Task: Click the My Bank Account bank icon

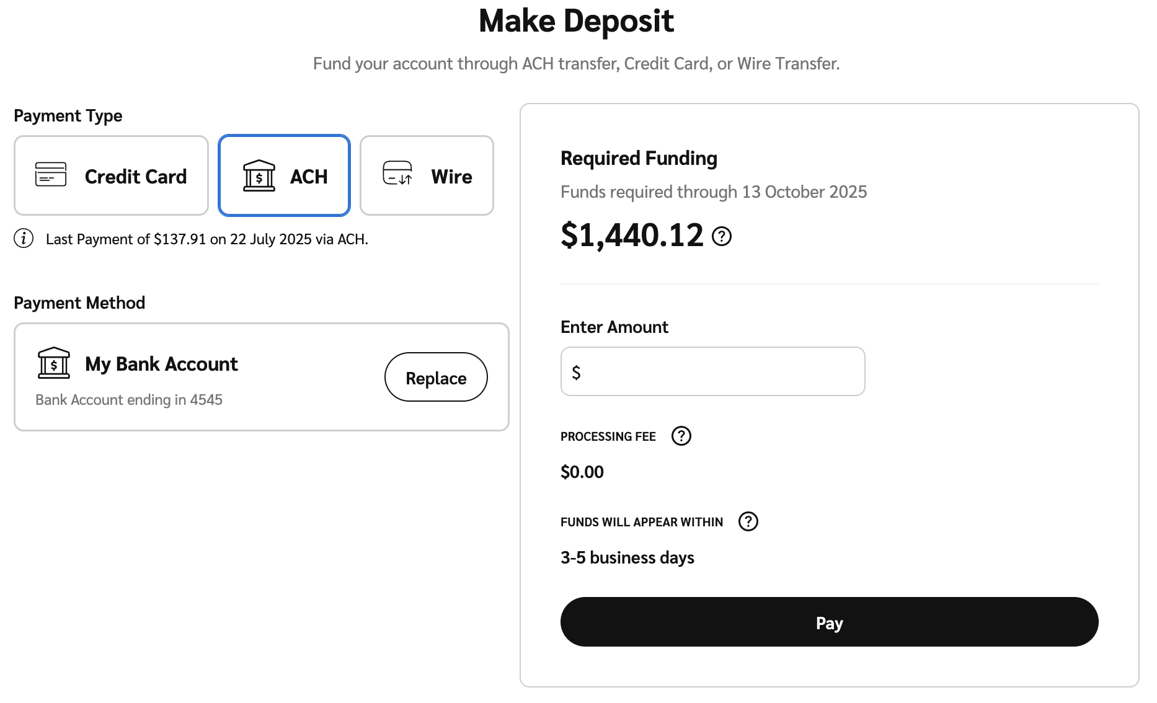Action: (x=54, y=363)
